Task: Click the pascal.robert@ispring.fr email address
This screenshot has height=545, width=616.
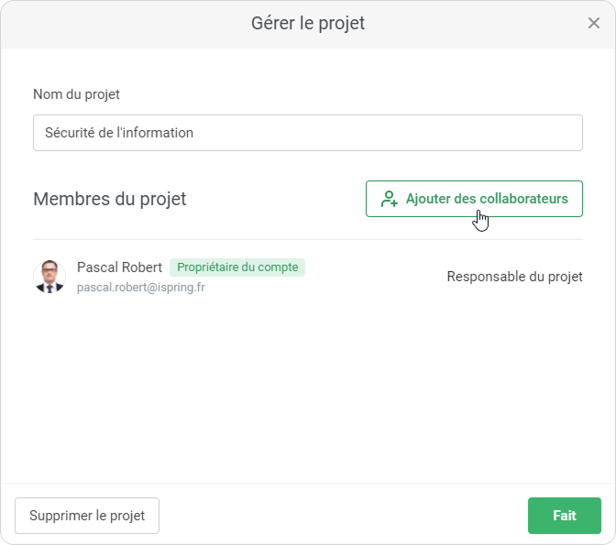Action: point(141,287)
